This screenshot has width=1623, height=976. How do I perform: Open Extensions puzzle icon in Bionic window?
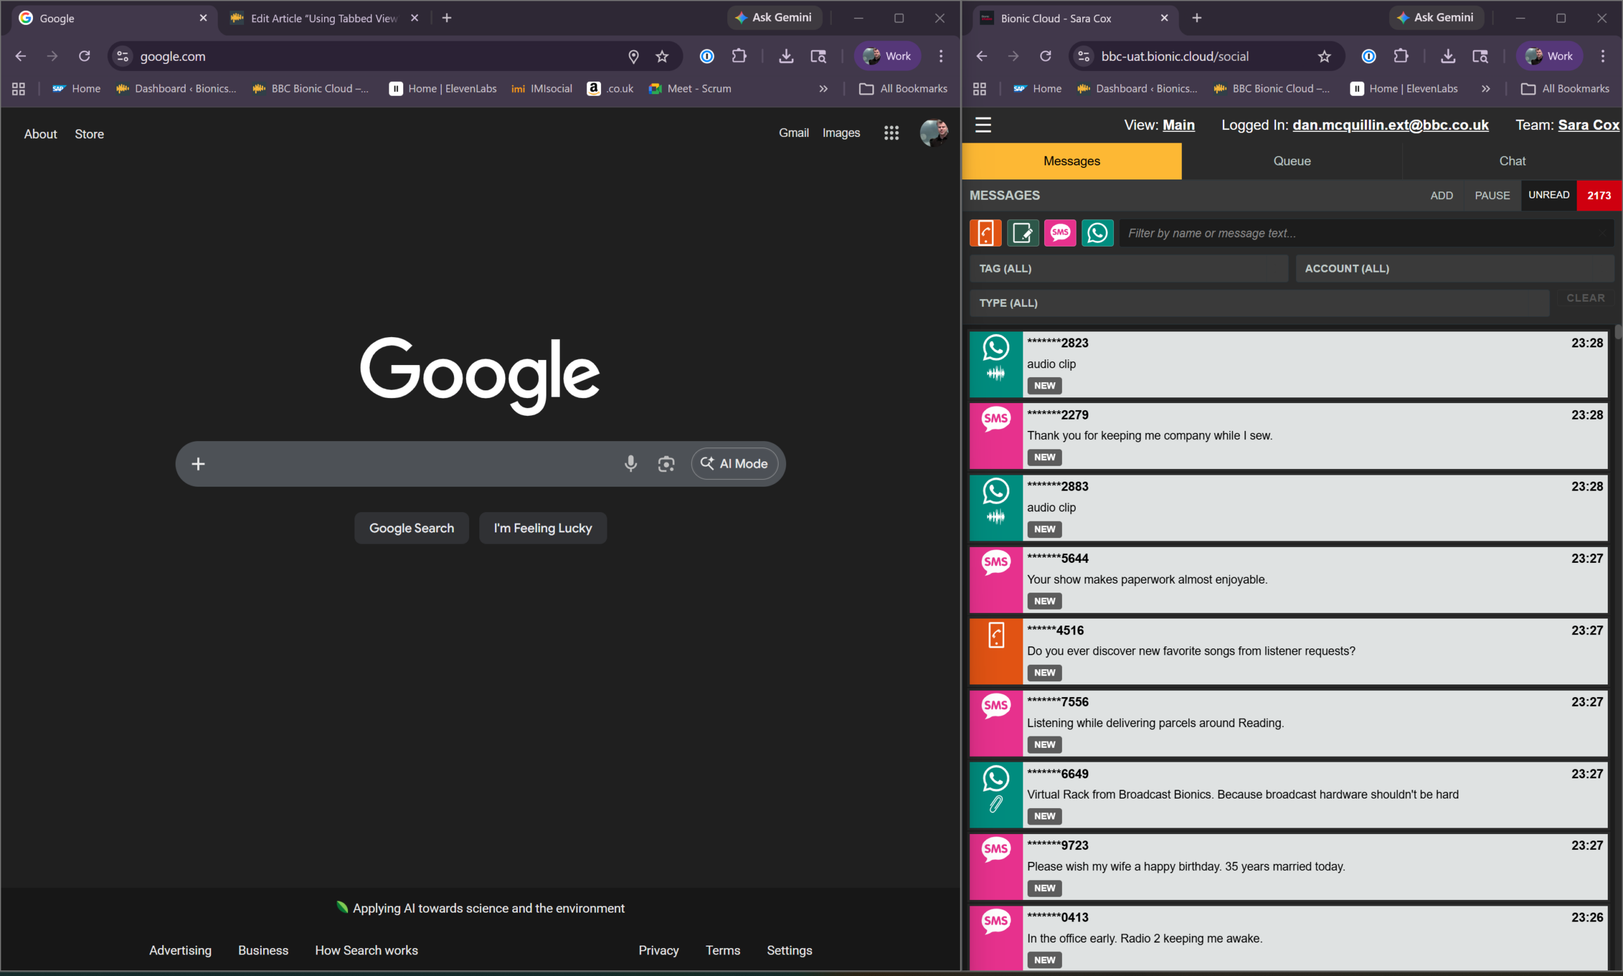point(1400,56)
